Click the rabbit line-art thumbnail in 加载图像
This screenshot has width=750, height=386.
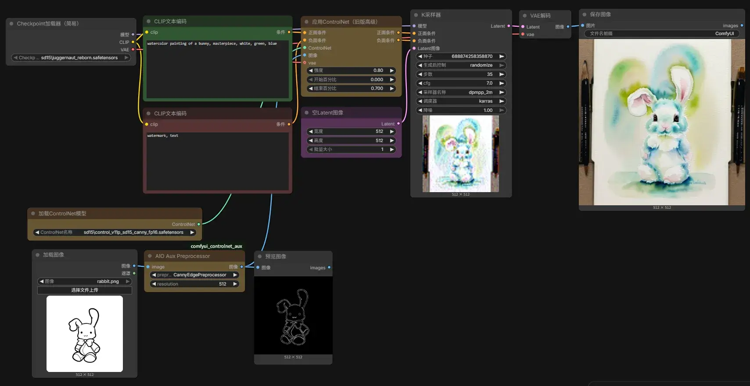pyautogui.click(x=85, y=334)
